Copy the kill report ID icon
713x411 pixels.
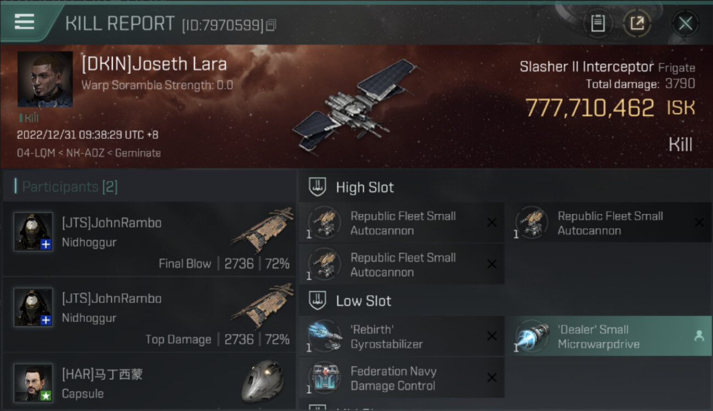(271, 25)
